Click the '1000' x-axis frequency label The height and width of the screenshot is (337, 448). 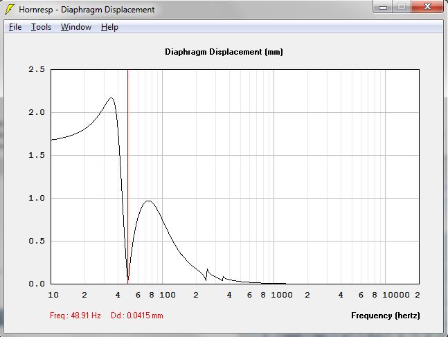[282, 295]
